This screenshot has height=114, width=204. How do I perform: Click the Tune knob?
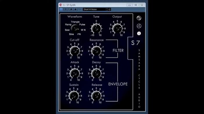point(96,28)
